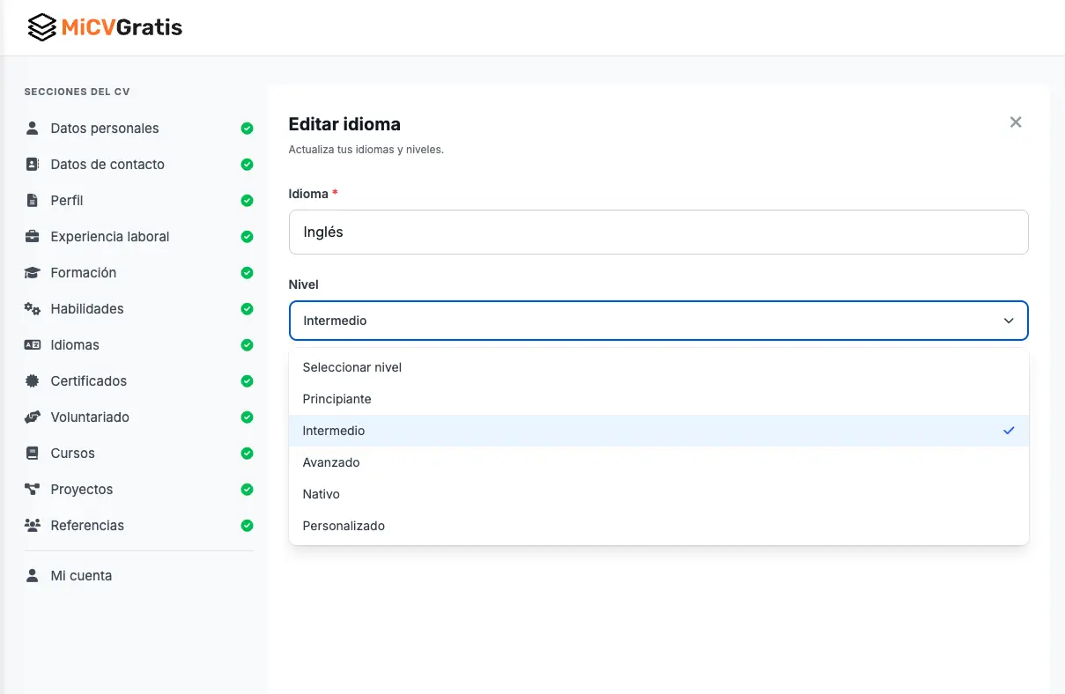1065x694 pixels.
Task: Click the Referencias people group icon
Action: click(33, 526)
